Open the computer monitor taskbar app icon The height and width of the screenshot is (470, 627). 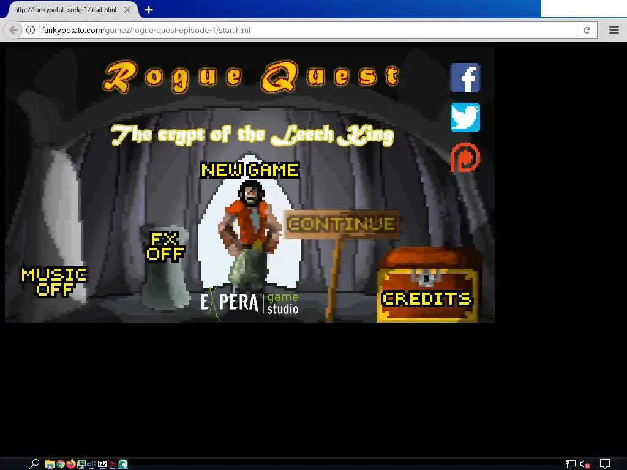81,464
